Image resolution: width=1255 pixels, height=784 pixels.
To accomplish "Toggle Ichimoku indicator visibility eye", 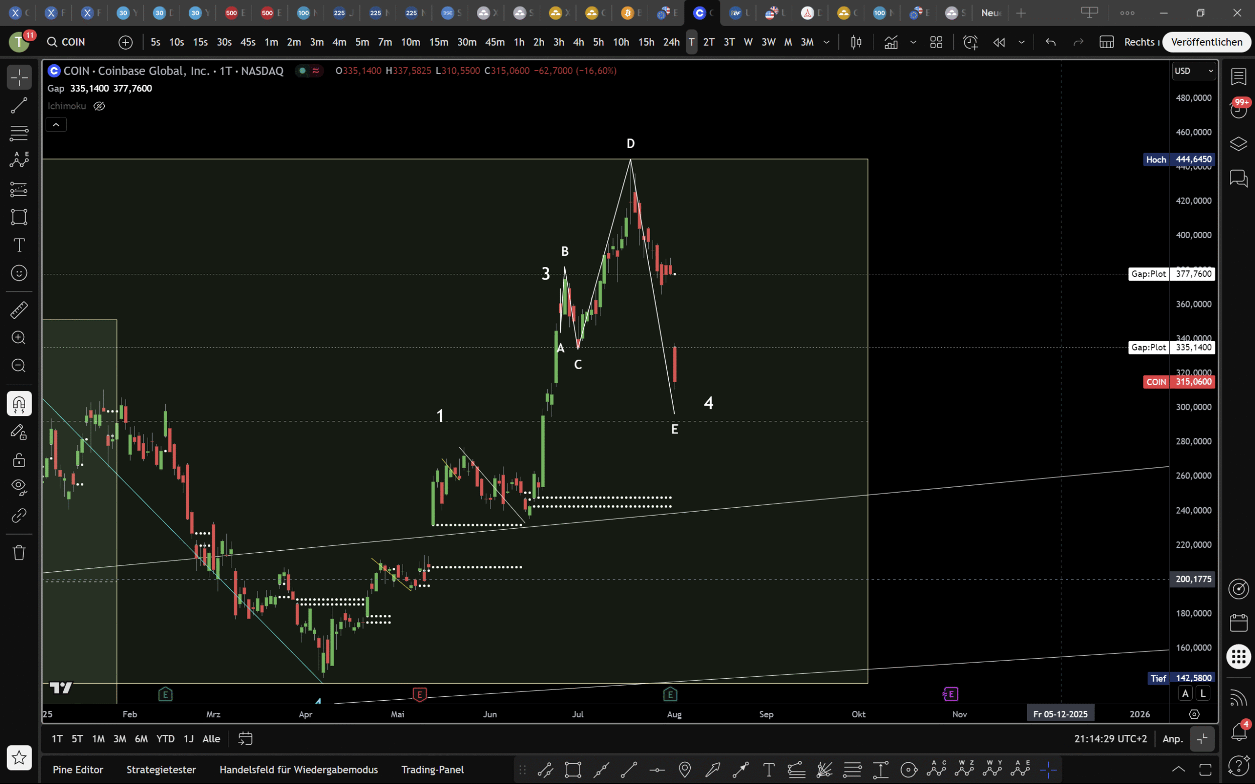I will pyautogui.click(x=99, y=106).
